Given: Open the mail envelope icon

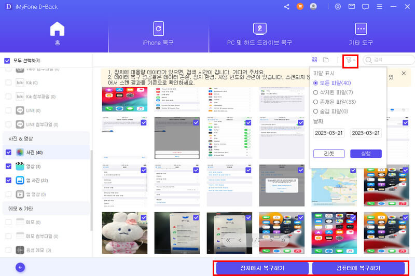Looking at the screenshot, I should [x=352, y=7].
